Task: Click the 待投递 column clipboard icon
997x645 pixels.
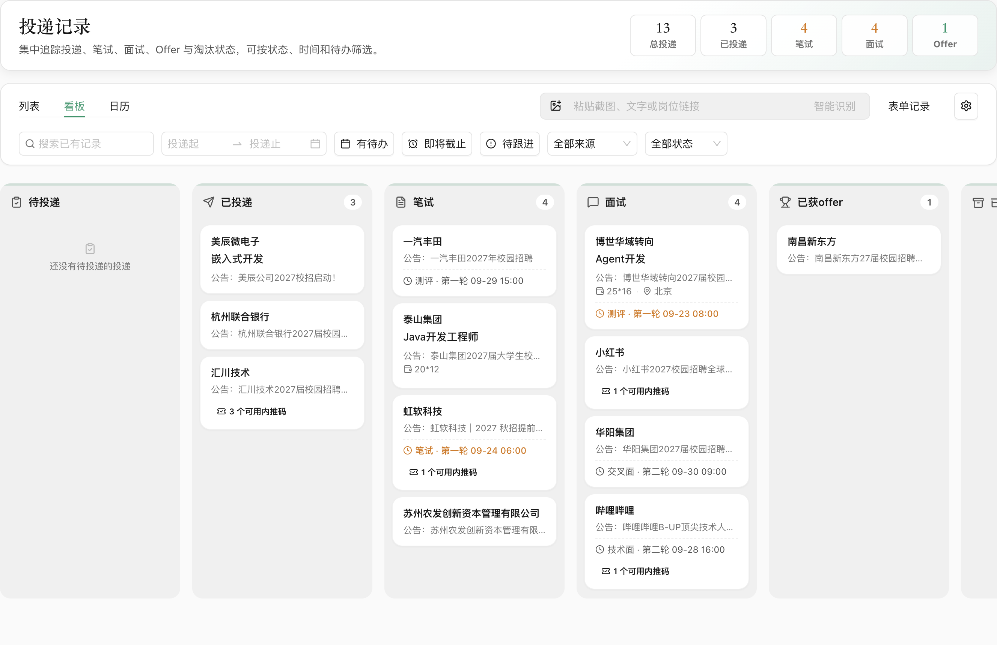Action: click(17, 202)
